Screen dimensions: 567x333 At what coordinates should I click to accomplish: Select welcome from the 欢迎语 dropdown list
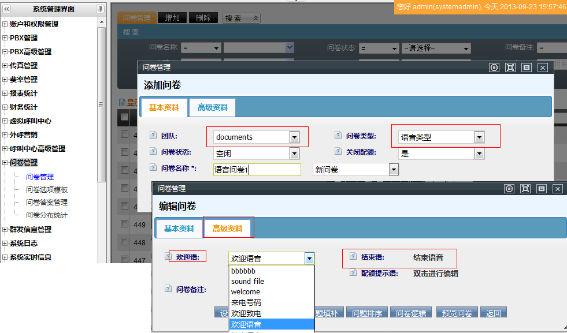pos(246,291)
